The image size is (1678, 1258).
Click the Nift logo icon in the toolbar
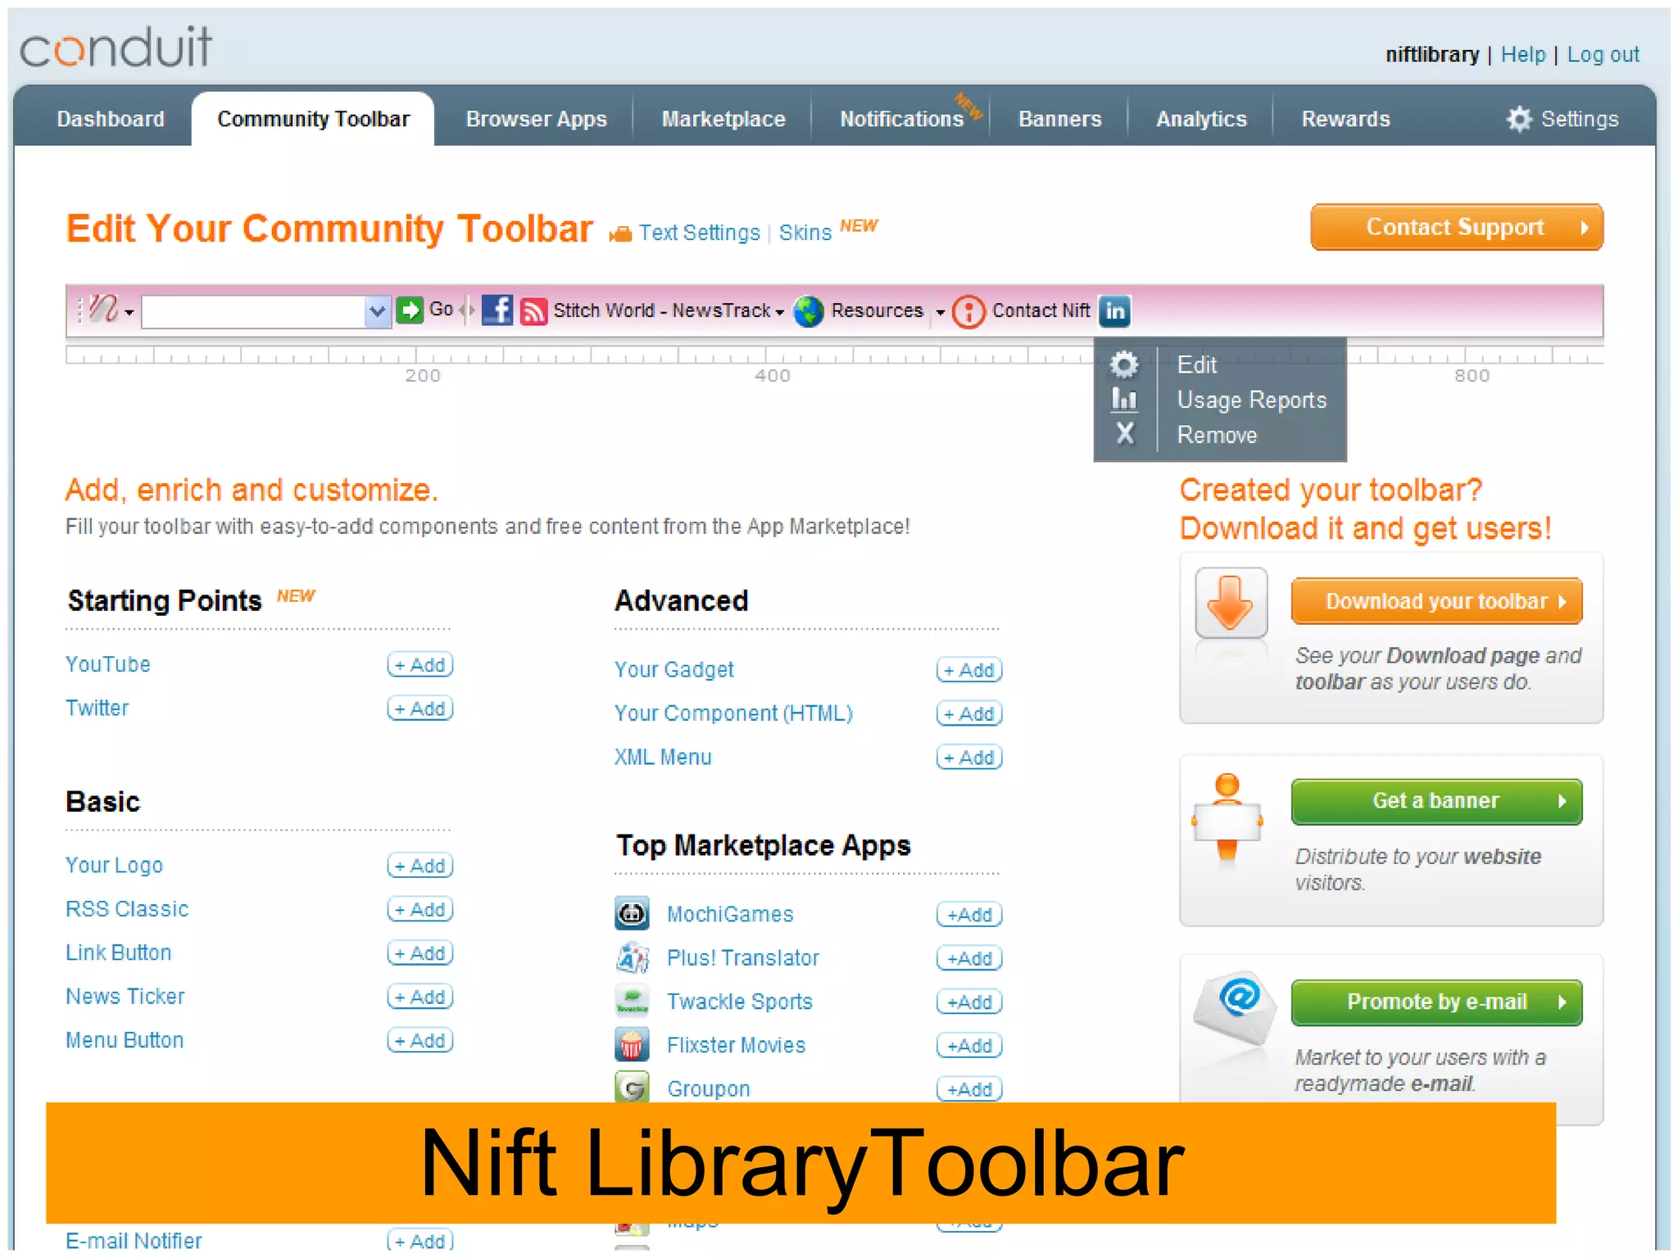coord(104,310)
